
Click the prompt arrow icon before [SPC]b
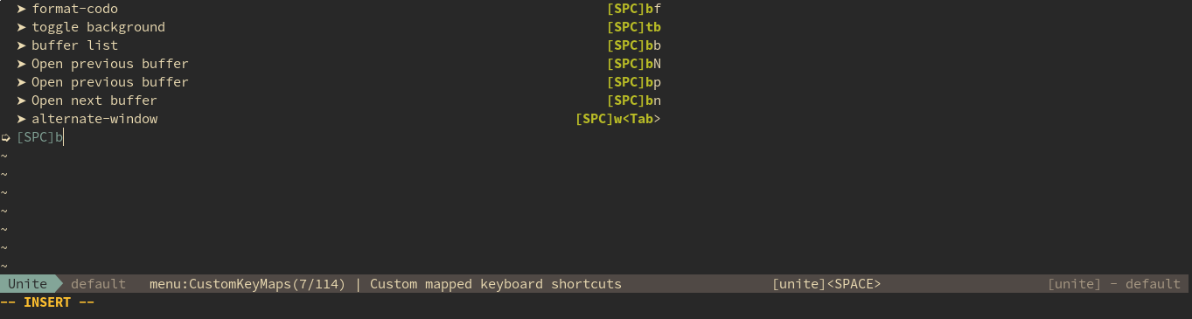(5, 137)
